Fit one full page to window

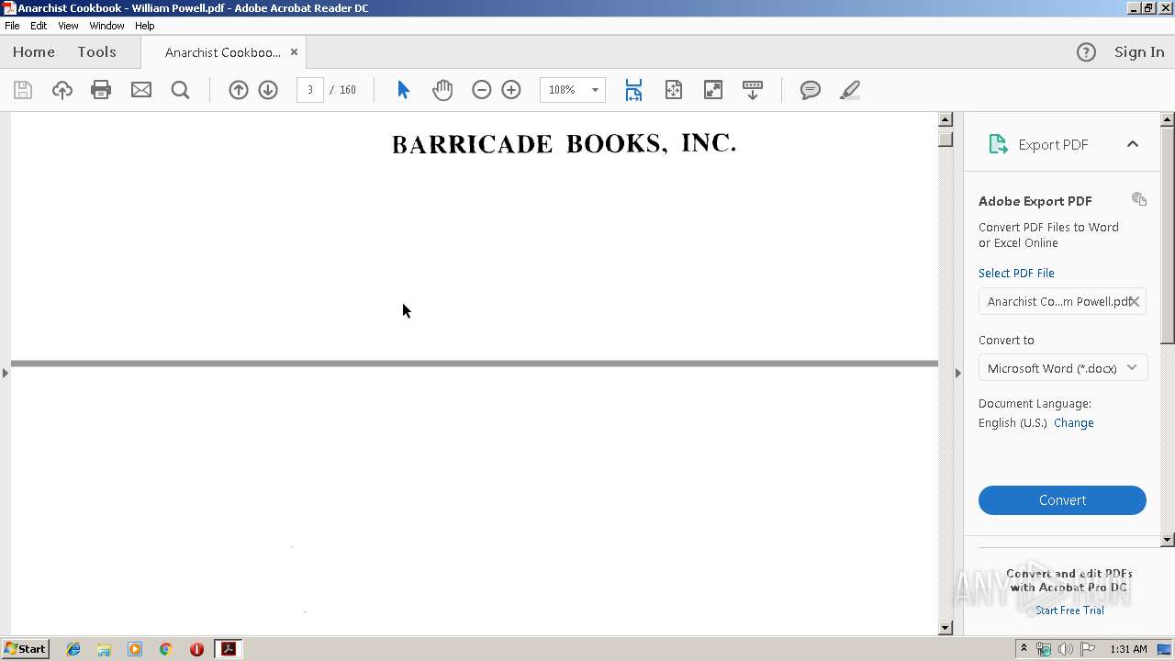tap(674, 90)
